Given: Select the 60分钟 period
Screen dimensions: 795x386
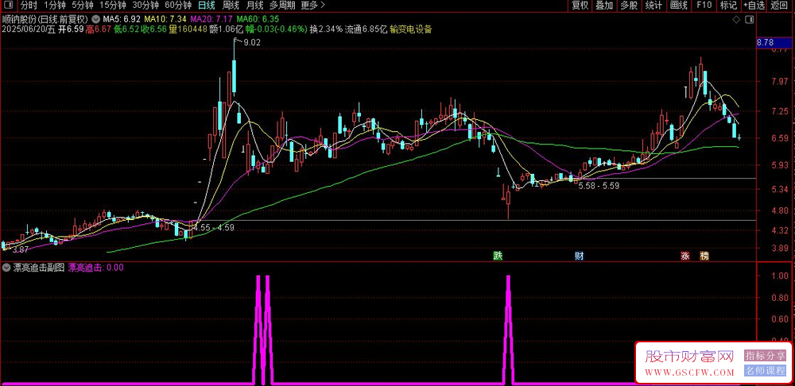Looking at the screenshot, I should click(x=178, y=5).
